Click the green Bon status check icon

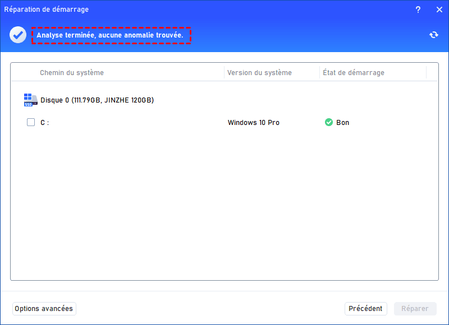click(329, 122)
